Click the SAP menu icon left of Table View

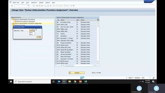pyautogui.click(x=11, y=2)
